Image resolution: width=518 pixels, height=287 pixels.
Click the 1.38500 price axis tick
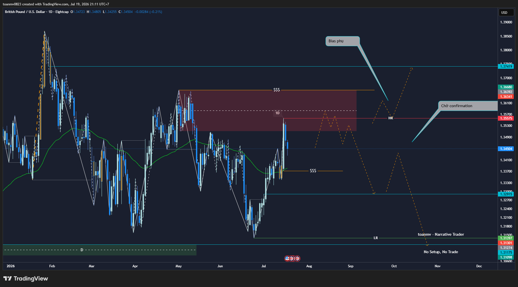coord(506,36)
